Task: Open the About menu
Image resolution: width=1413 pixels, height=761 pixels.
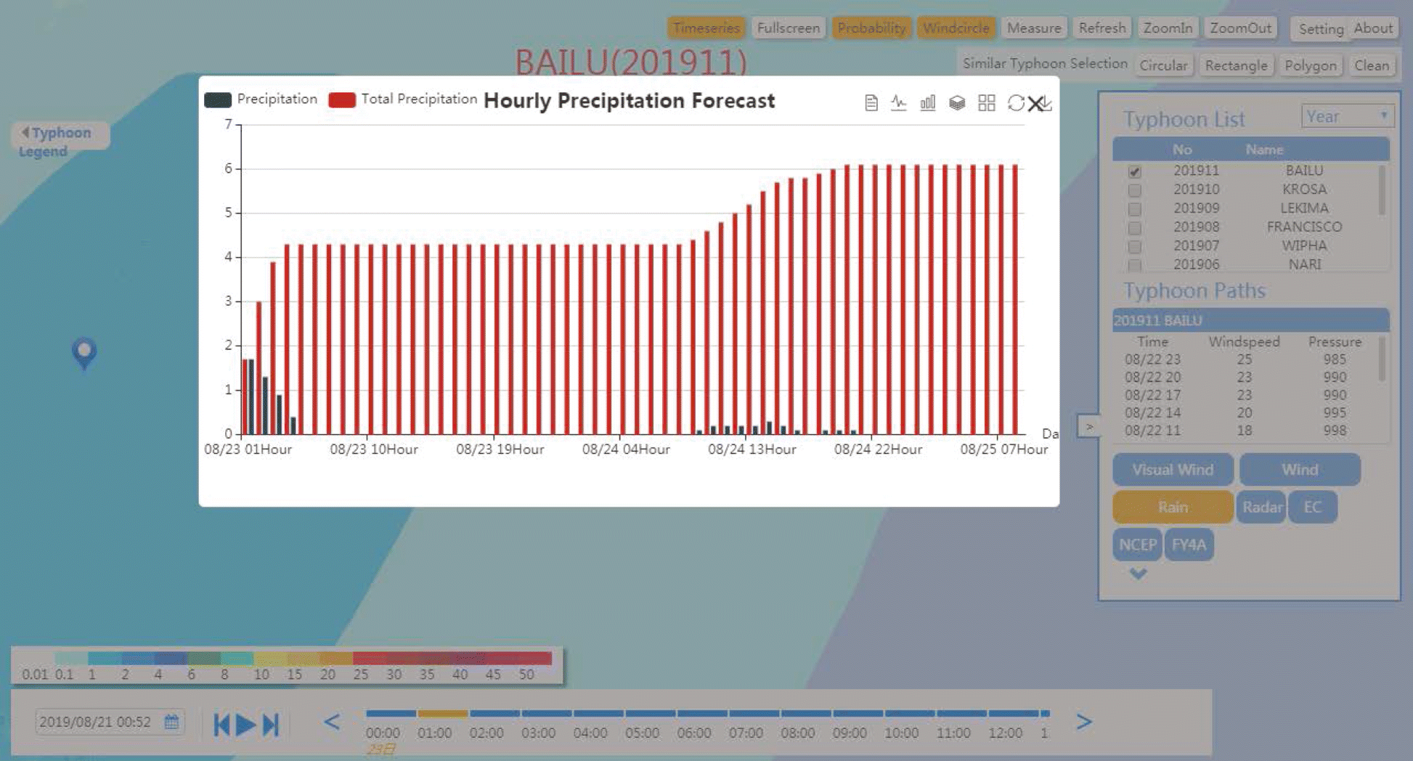Action: click(x=1373, y=28)
